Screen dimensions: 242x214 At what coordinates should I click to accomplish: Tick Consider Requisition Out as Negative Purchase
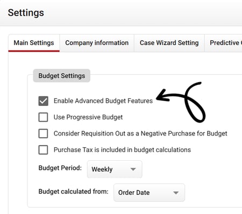point(43,133)
